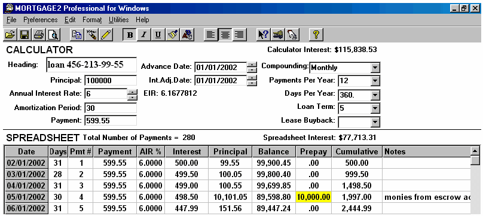Screen dimensions: 483x216
Task: Click the Payment input field
Action: [111, 120]
